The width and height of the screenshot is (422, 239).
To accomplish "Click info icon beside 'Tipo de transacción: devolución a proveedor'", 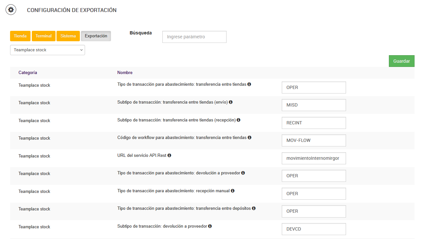I will pyautogui.click(x=243, y=173).
